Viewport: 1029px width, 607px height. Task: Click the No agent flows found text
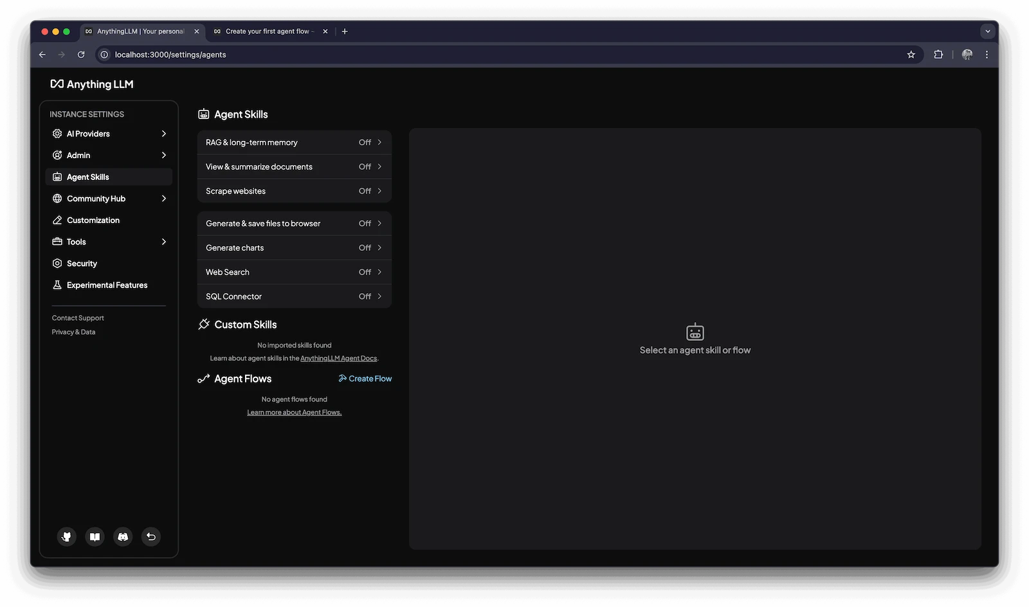pyautogui.click(x=295, y=399)
